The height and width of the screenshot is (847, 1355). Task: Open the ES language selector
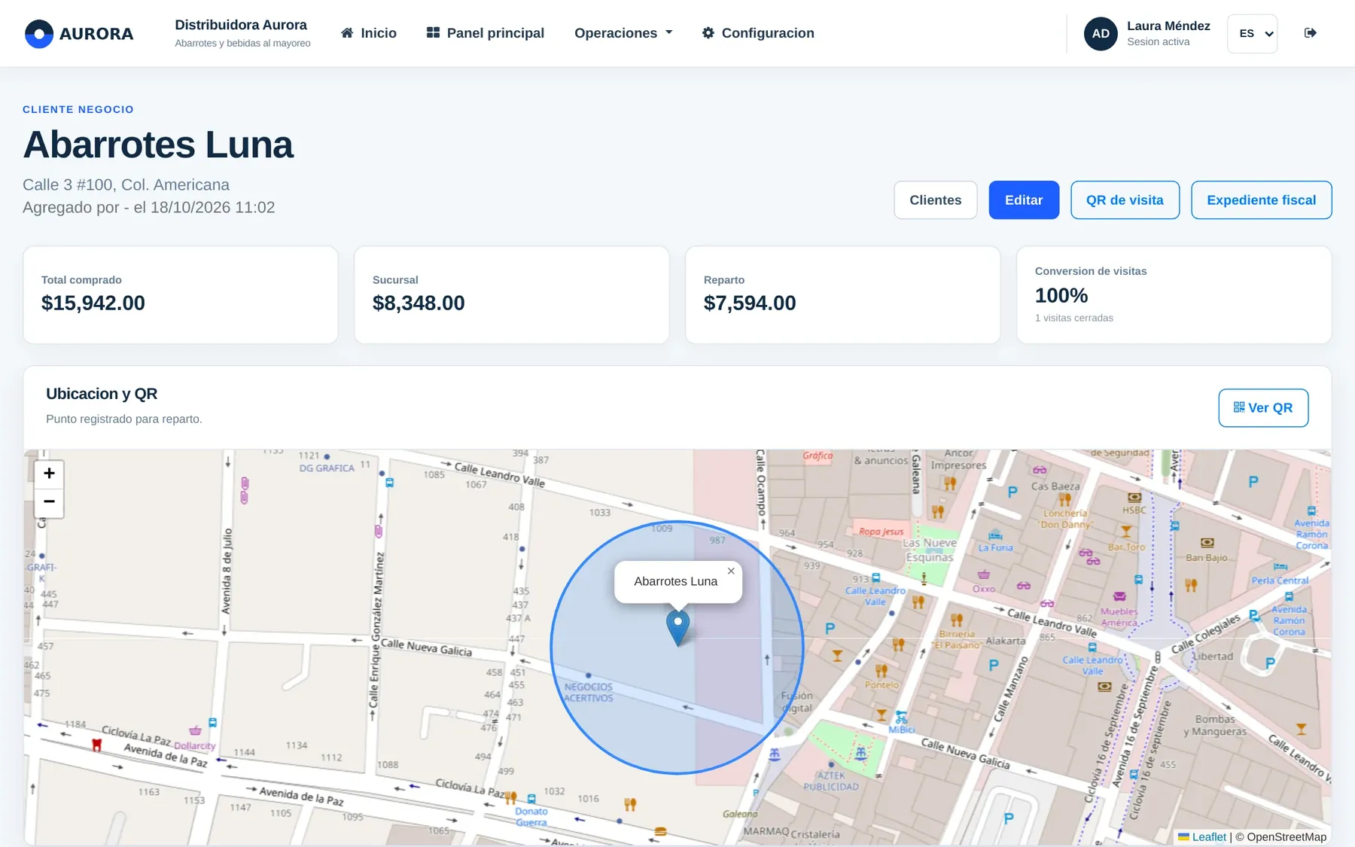[x=1253, y=34]
